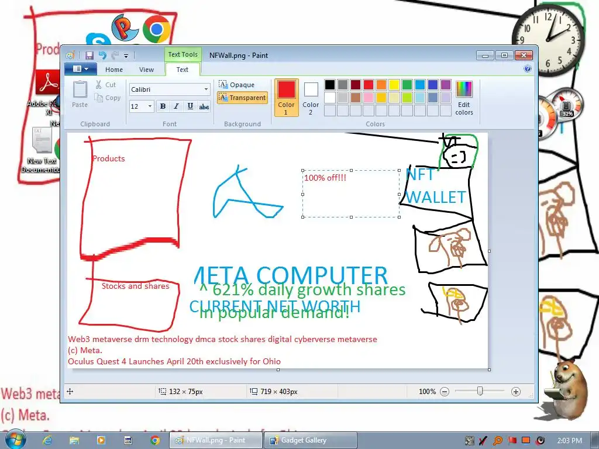Click the Cut scissors button
Screen dimensions: 599x449
coord(105,85)
